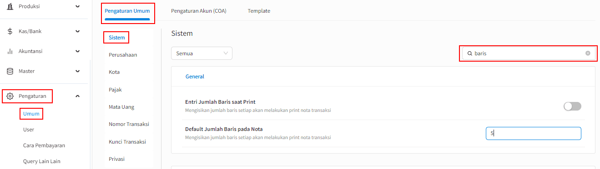Image resolution: width=600 pixels, height=169 pixels.
Task: Click the Master database icon
Action: [x=10, y=71]
